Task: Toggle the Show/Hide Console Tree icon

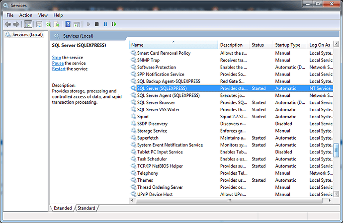Action: click(x=28, y=24)
